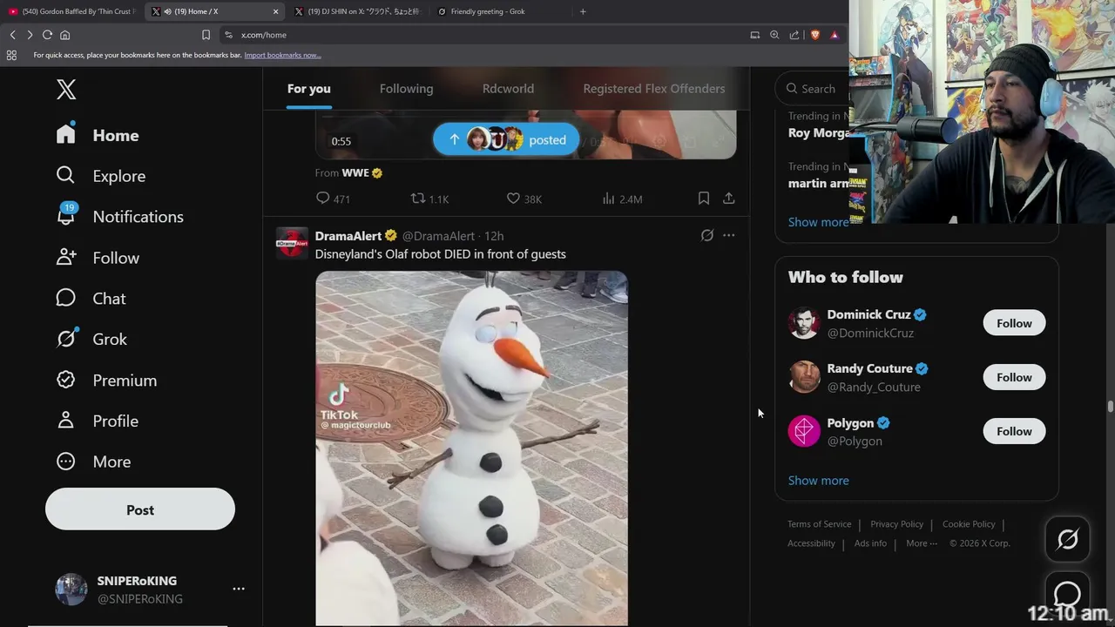Click the Notifications bell icon
The height and width of the screenshot is (627, 1115).
click(x=66, y=215)
